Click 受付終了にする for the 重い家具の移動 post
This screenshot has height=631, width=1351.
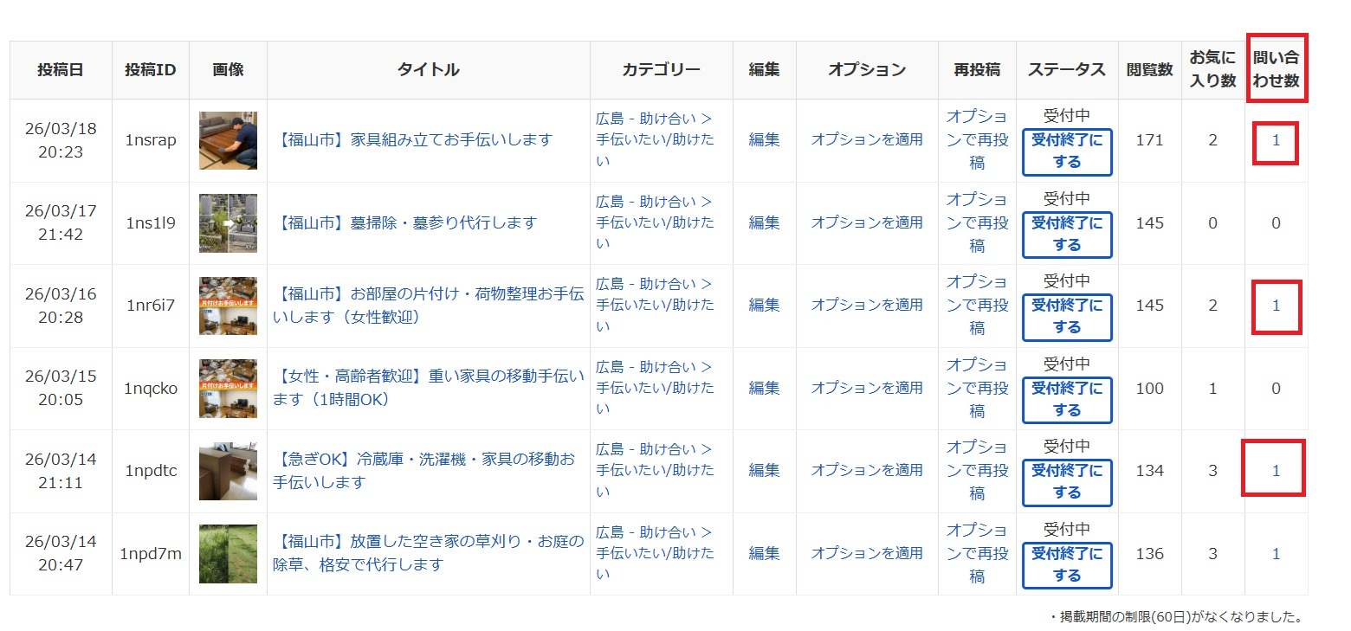[x=1067, y=400]
